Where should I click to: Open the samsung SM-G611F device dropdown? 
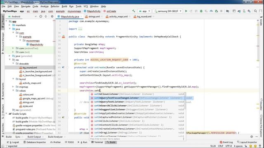pos(168,11)
